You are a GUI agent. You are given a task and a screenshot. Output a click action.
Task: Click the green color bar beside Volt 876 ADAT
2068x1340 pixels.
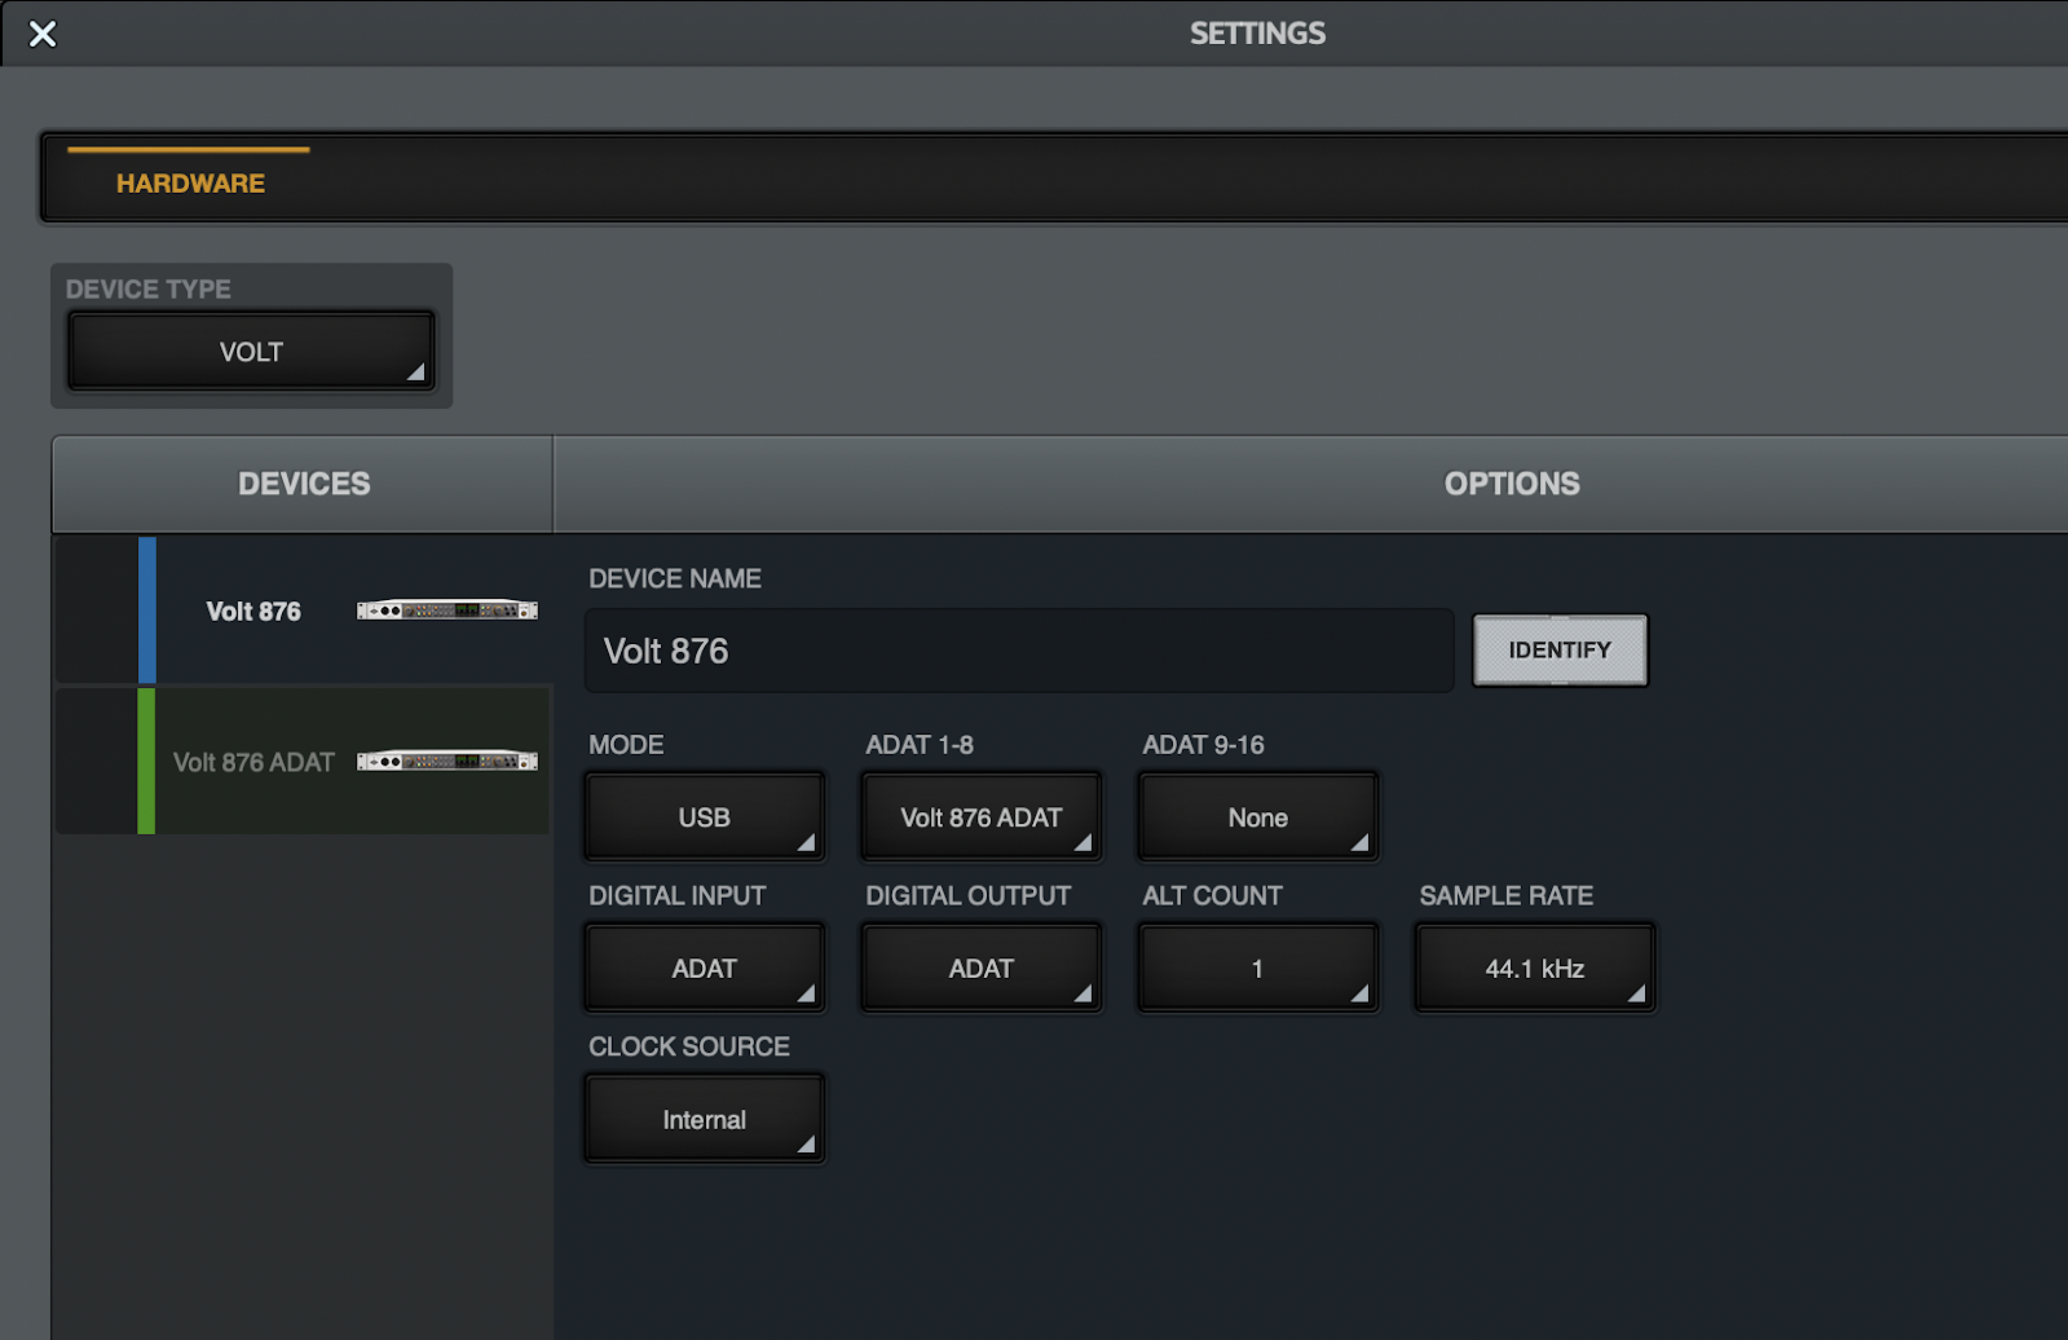(x=146, y=761)
